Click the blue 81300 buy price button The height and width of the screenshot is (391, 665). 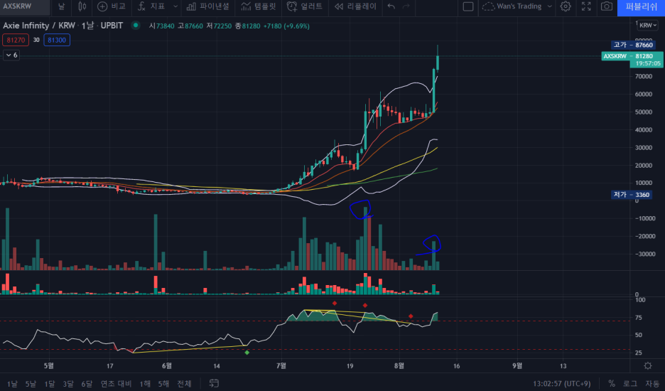(57, 40)
